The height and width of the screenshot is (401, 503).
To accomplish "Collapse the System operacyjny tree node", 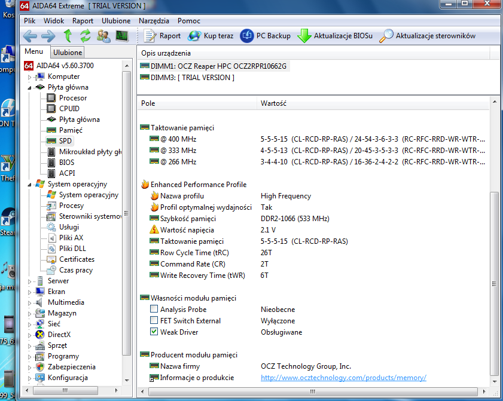I will 29,185.
